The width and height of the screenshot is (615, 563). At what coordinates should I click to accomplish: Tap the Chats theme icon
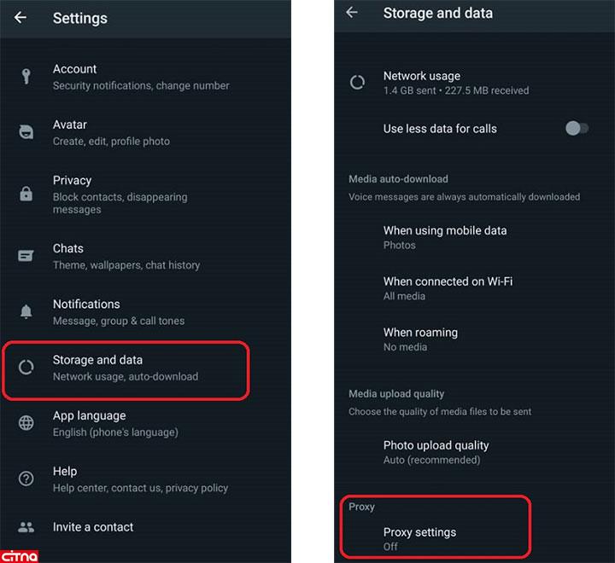[x=26, y=256]
